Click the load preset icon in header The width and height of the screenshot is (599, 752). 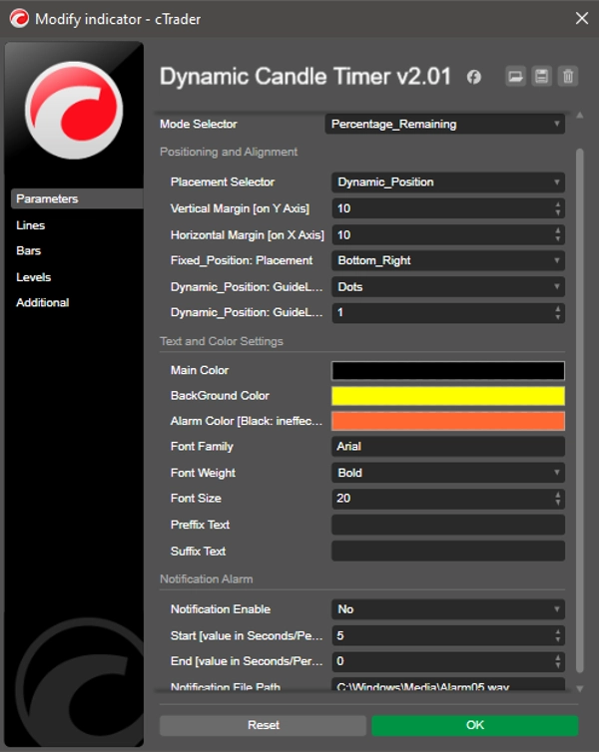515,76
